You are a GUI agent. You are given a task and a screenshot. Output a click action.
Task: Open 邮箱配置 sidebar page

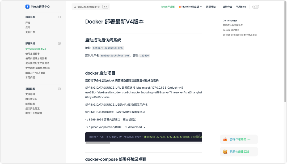click(30, 104)
